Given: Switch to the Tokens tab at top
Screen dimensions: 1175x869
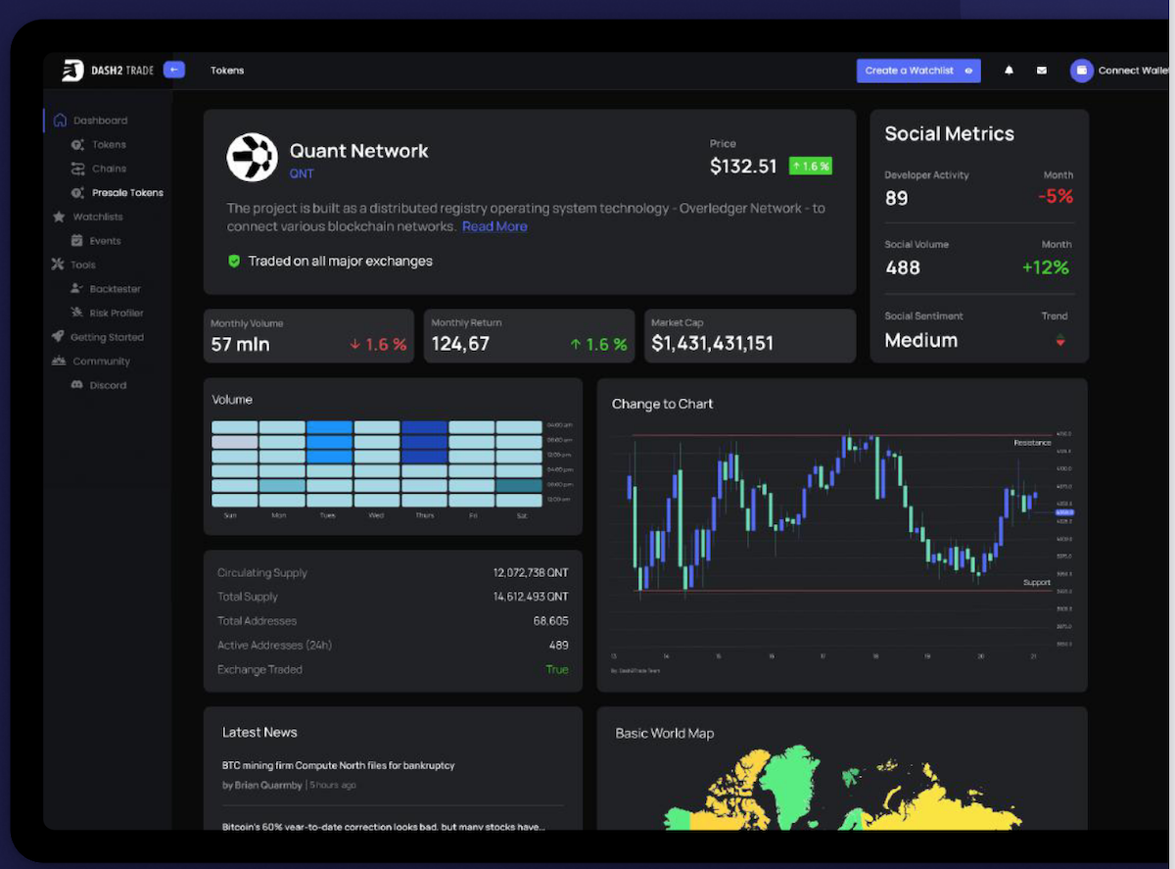Looking at the screenshot, I should click(x=226, y=70).
